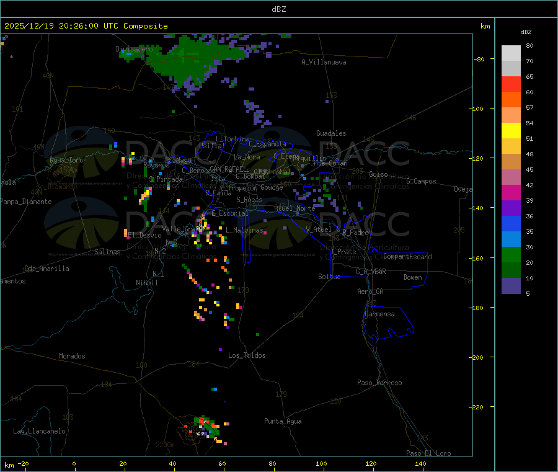Click the 'V_Atuel' location label
The height and width of the screenshot is (472, 558).
point(319,229)
